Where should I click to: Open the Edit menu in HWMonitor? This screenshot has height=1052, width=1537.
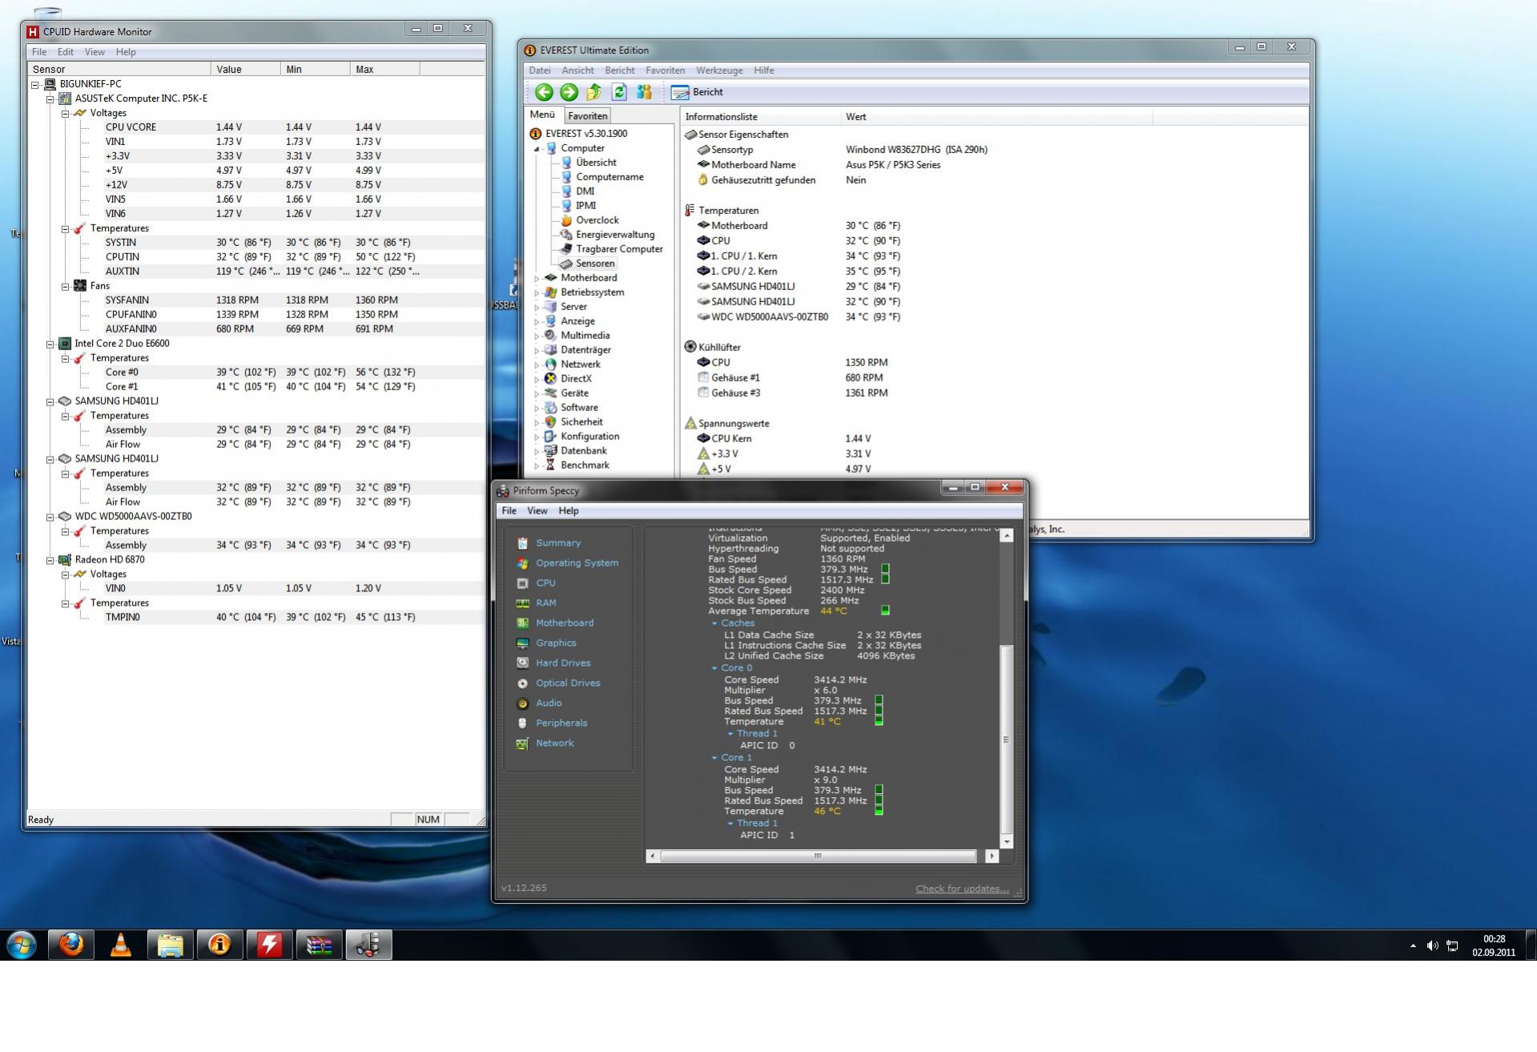click(66, 52)
